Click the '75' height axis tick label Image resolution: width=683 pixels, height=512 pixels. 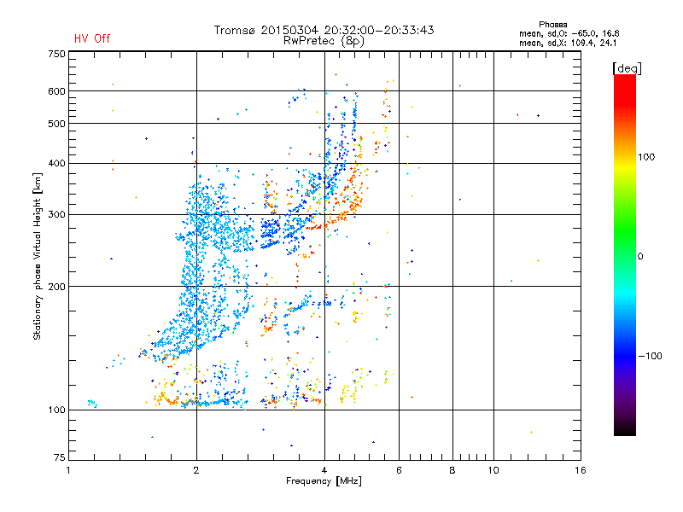60,457
